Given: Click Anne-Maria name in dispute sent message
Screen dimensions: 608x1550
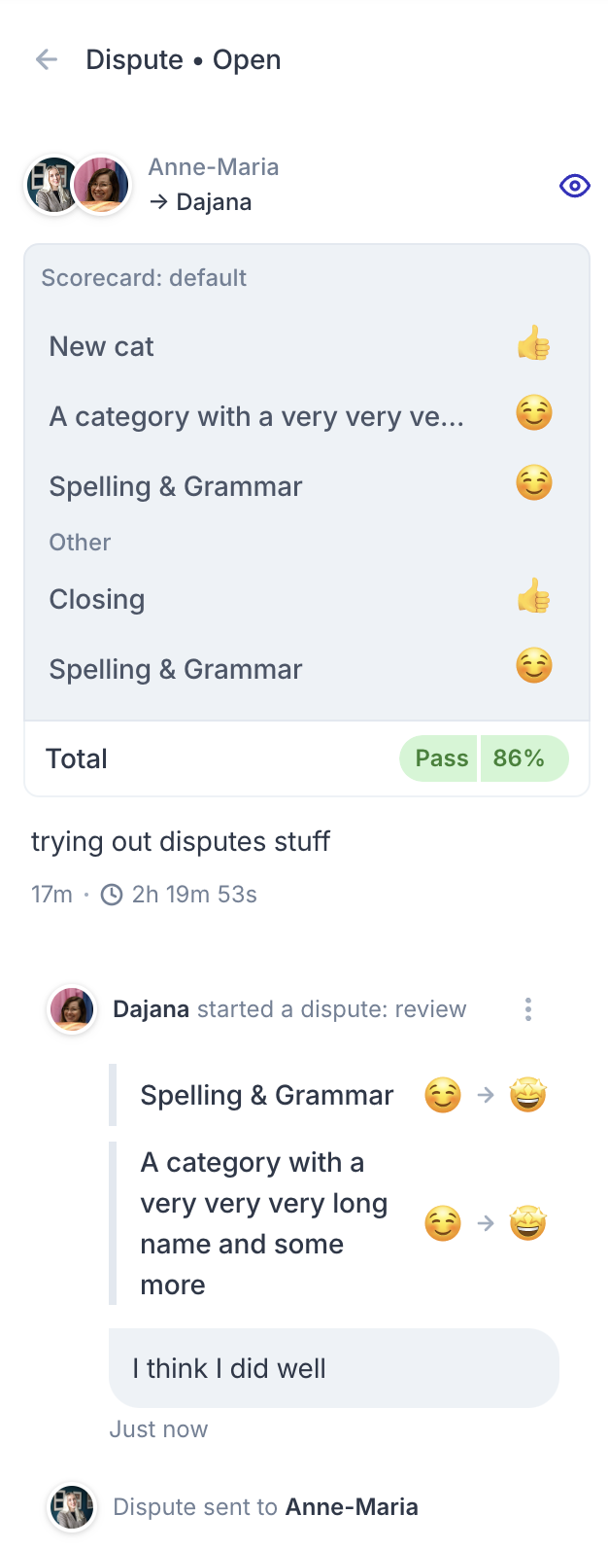Looking at the screenshot, I should pos(353,1507).
